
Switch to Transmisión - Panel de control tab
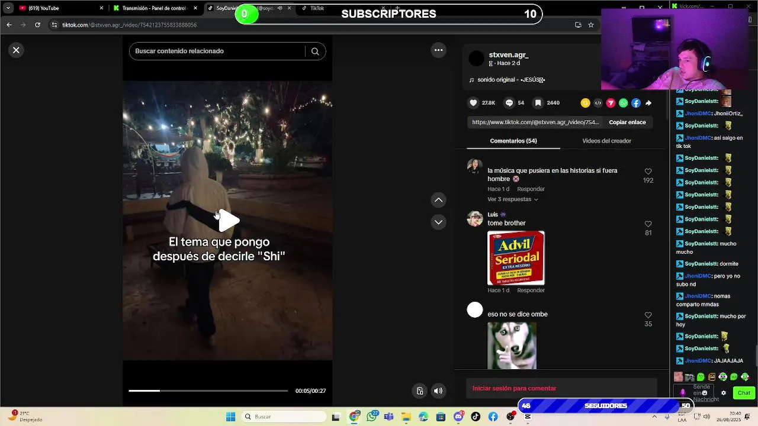coord(154,8)
